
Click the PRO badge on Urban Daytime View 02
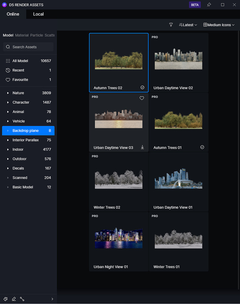pyautogui.click(x=155, y=37)
